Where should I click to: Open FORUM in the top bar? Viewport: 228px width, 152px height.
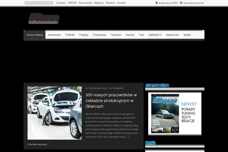[x=72, y=3]
